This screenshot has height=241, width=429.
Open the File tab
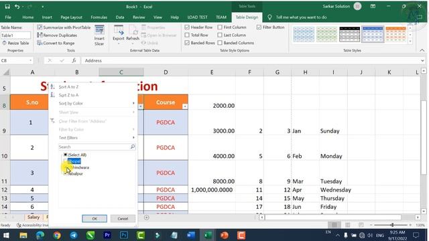[x=8, y=17]
